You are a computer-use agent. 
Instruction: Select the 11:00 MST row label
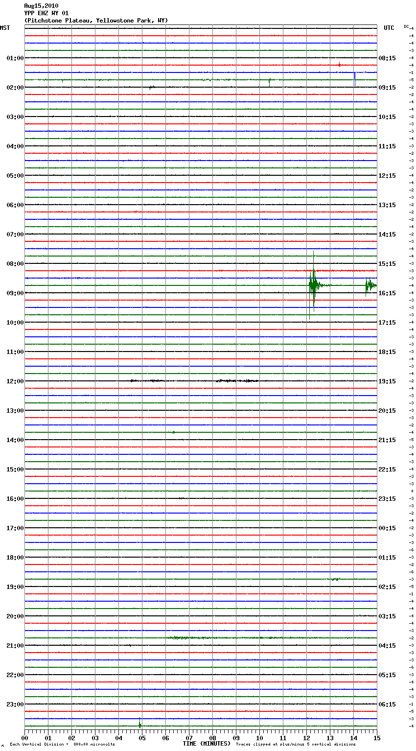tap(15, 352)
